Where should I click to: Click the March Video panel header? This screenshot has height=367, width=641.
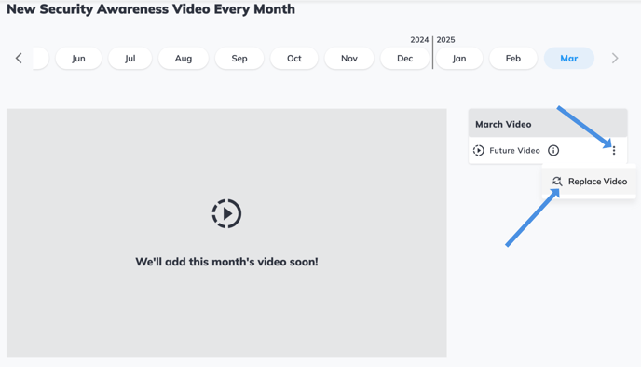(548, 124)
